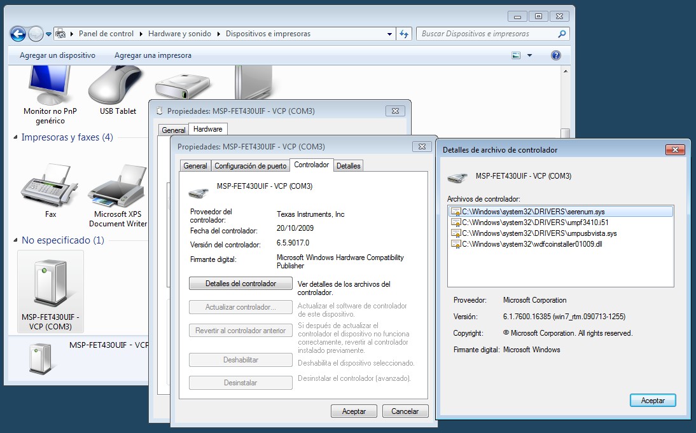Click the driver date value 20/10/2009
This screenshot has height=433, width=696.
pos(295,228)
